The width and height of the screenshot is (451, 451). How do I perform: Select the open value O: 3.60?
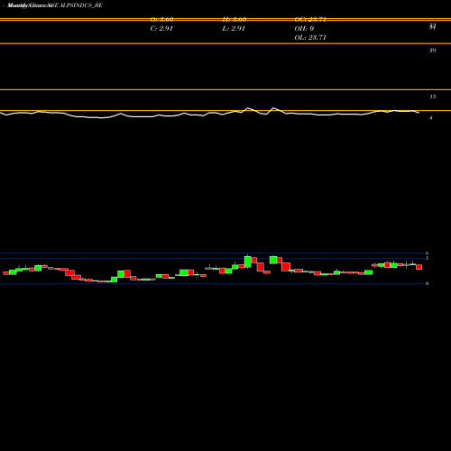(161, 20)
